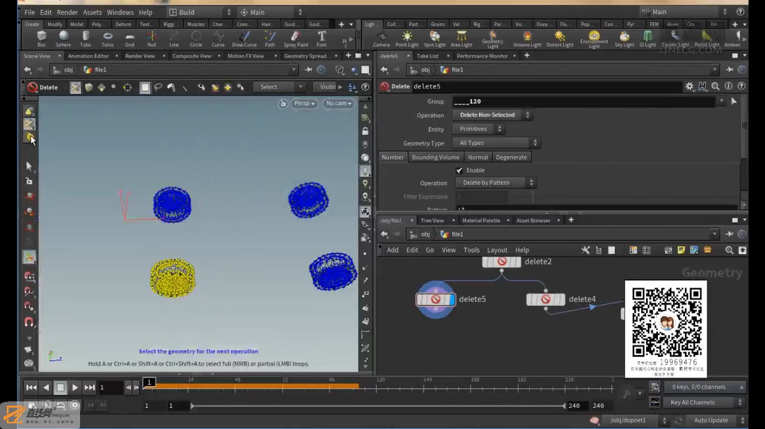Click the lasso selection icon in viewport toolbar
Screen dimensions: 765x429
[x=158, y=87]
